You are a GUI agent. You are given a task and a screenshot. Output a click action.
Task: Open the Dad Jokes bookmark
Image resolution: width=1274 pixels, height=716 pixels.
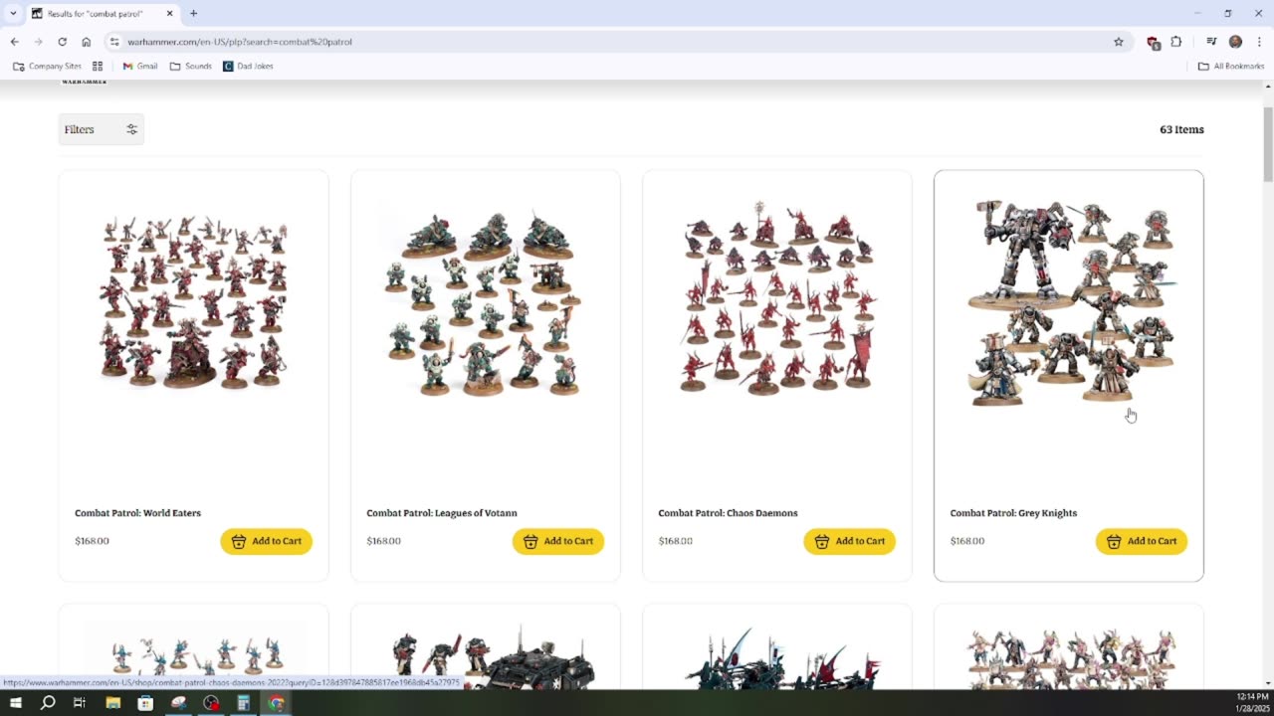click(248, 66)
